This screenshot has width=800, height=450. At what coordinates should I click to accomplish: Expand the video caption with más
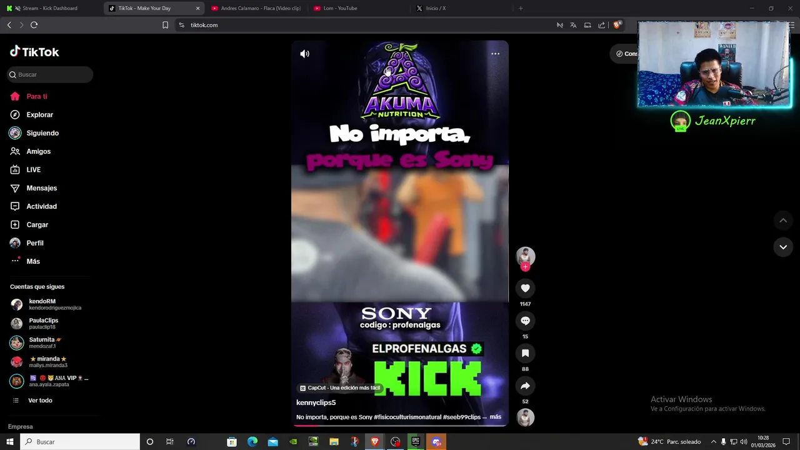tap(496, 417)
